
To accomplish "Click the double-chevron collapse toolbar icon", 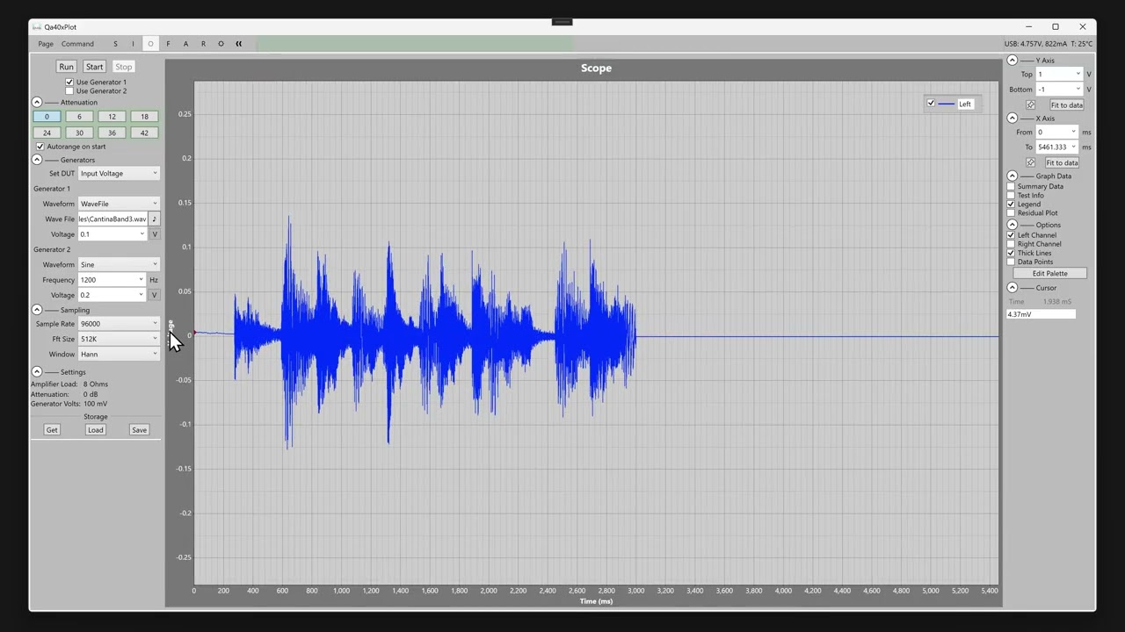I will 238,44.
